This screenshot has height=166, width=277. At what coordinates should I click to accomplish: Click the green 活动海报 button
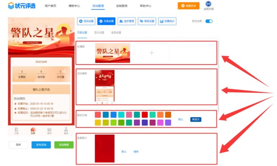64,145
